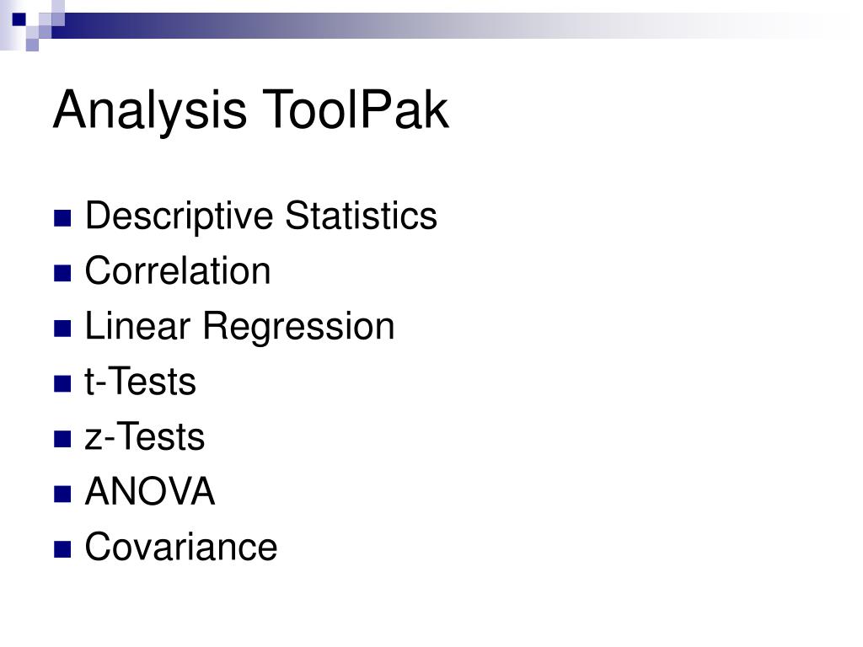Click the bullet marker next to t-Tests

[62, 383]
